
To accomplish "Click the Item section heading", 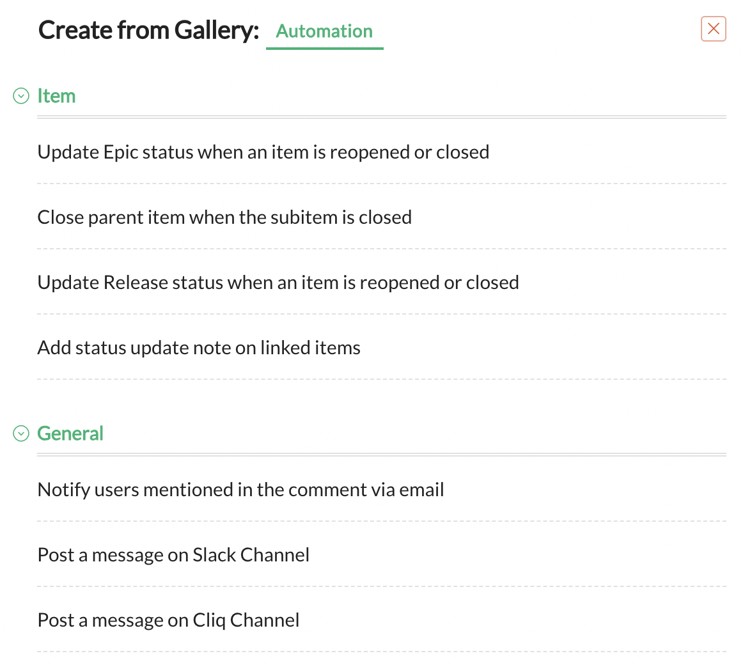I will click(56, 96).
